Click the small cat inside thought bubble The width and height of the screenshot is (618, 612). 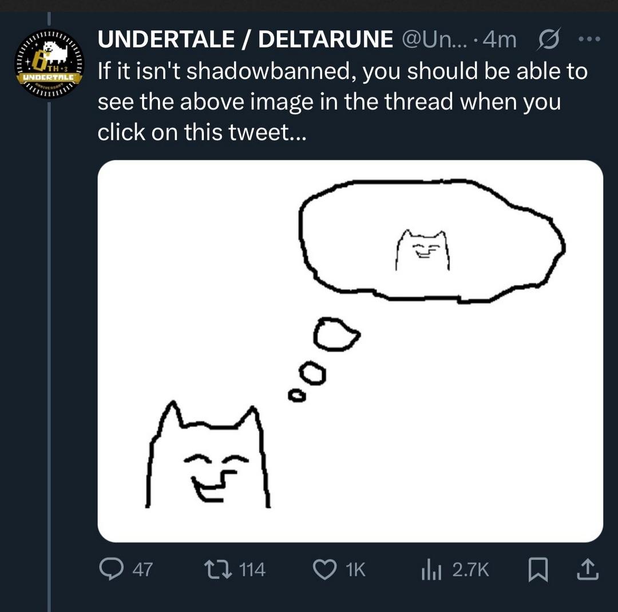click(423, 250)
